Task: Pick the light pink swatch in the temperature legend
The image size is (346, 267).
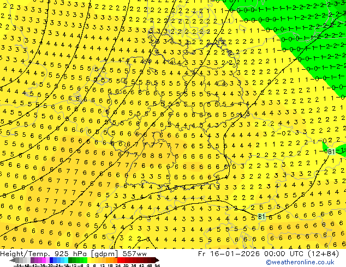Action: click(47, 260)
